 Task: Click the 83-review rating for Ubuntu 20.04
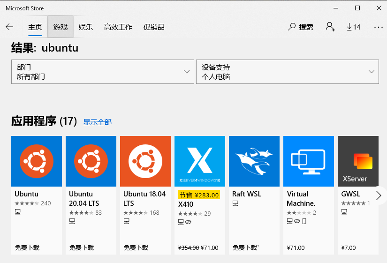[x=85, y=213]
